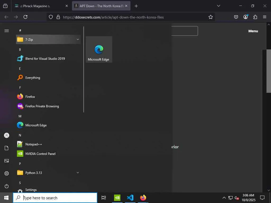Open a new Firefox tab
This screenshot has height=203, width=271.
[x=136, y=6]
